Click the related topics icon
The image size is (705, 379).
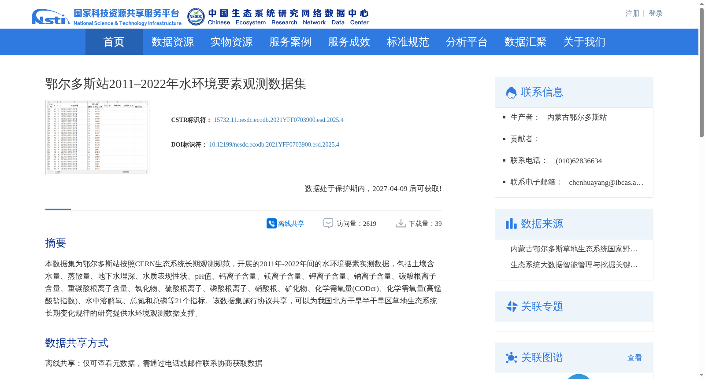point(511,306)
